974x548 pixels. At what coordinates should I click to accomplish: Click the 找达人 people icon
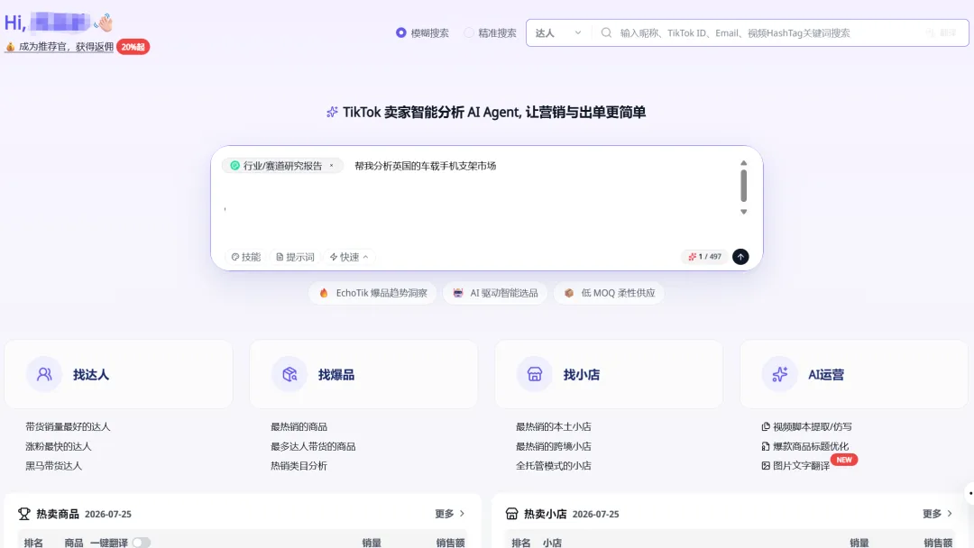pos(44,374)
